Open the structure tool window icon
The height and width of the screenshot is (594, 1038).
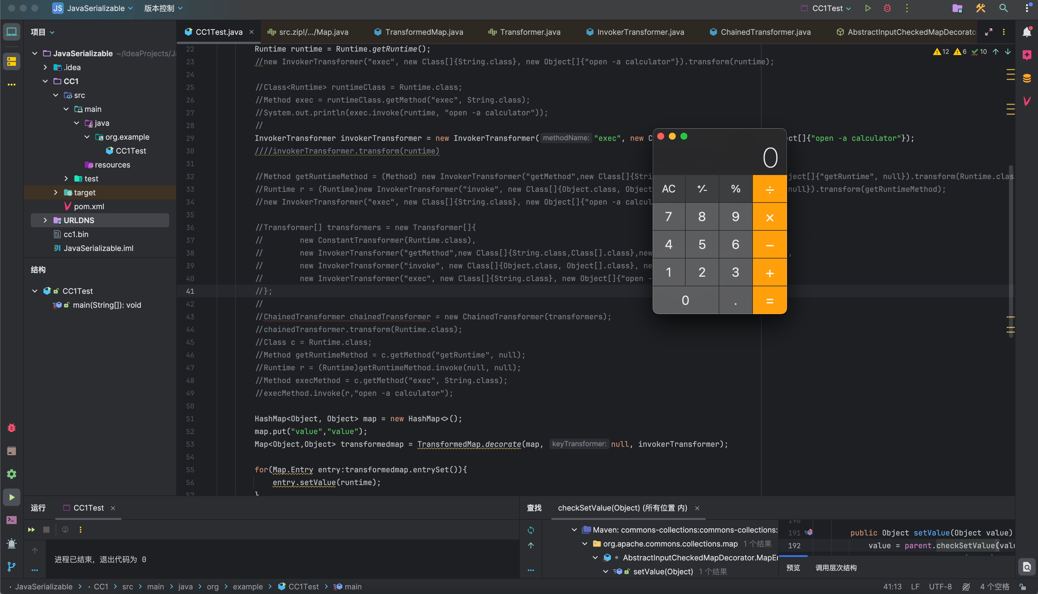tap(11, 62)
